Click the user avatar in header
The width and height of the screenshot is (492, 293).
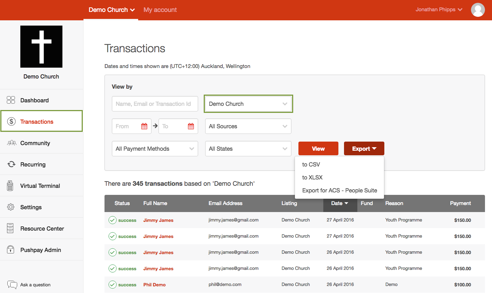click(478, 10)
